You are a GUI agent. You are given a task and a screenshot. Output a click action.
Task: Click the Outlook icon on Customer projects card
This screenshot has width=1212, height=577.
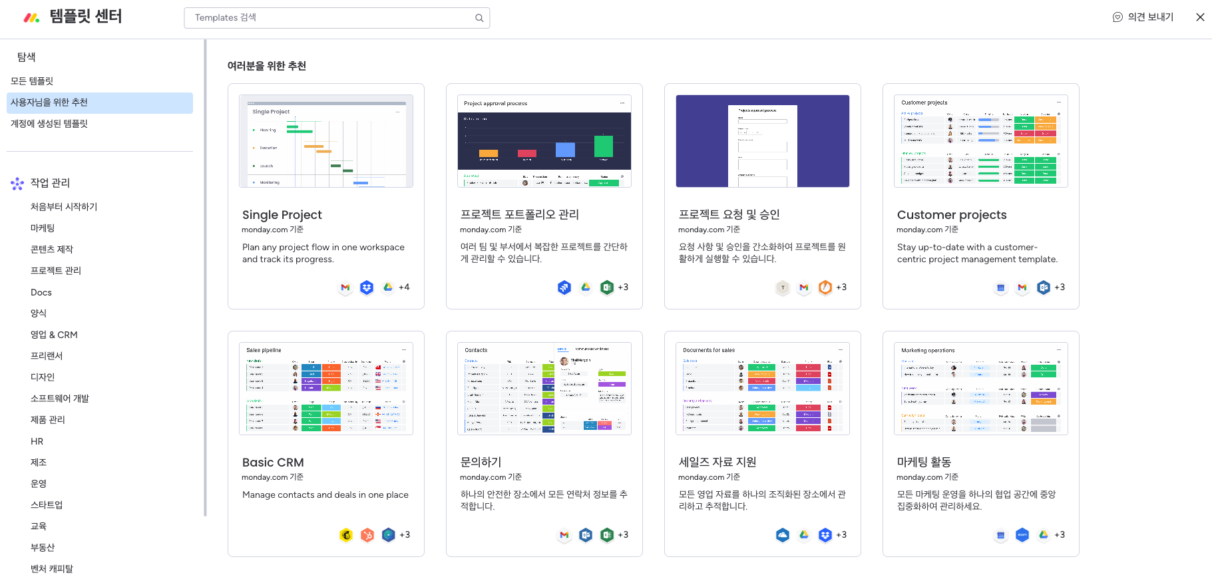[x=1044, y=288]
